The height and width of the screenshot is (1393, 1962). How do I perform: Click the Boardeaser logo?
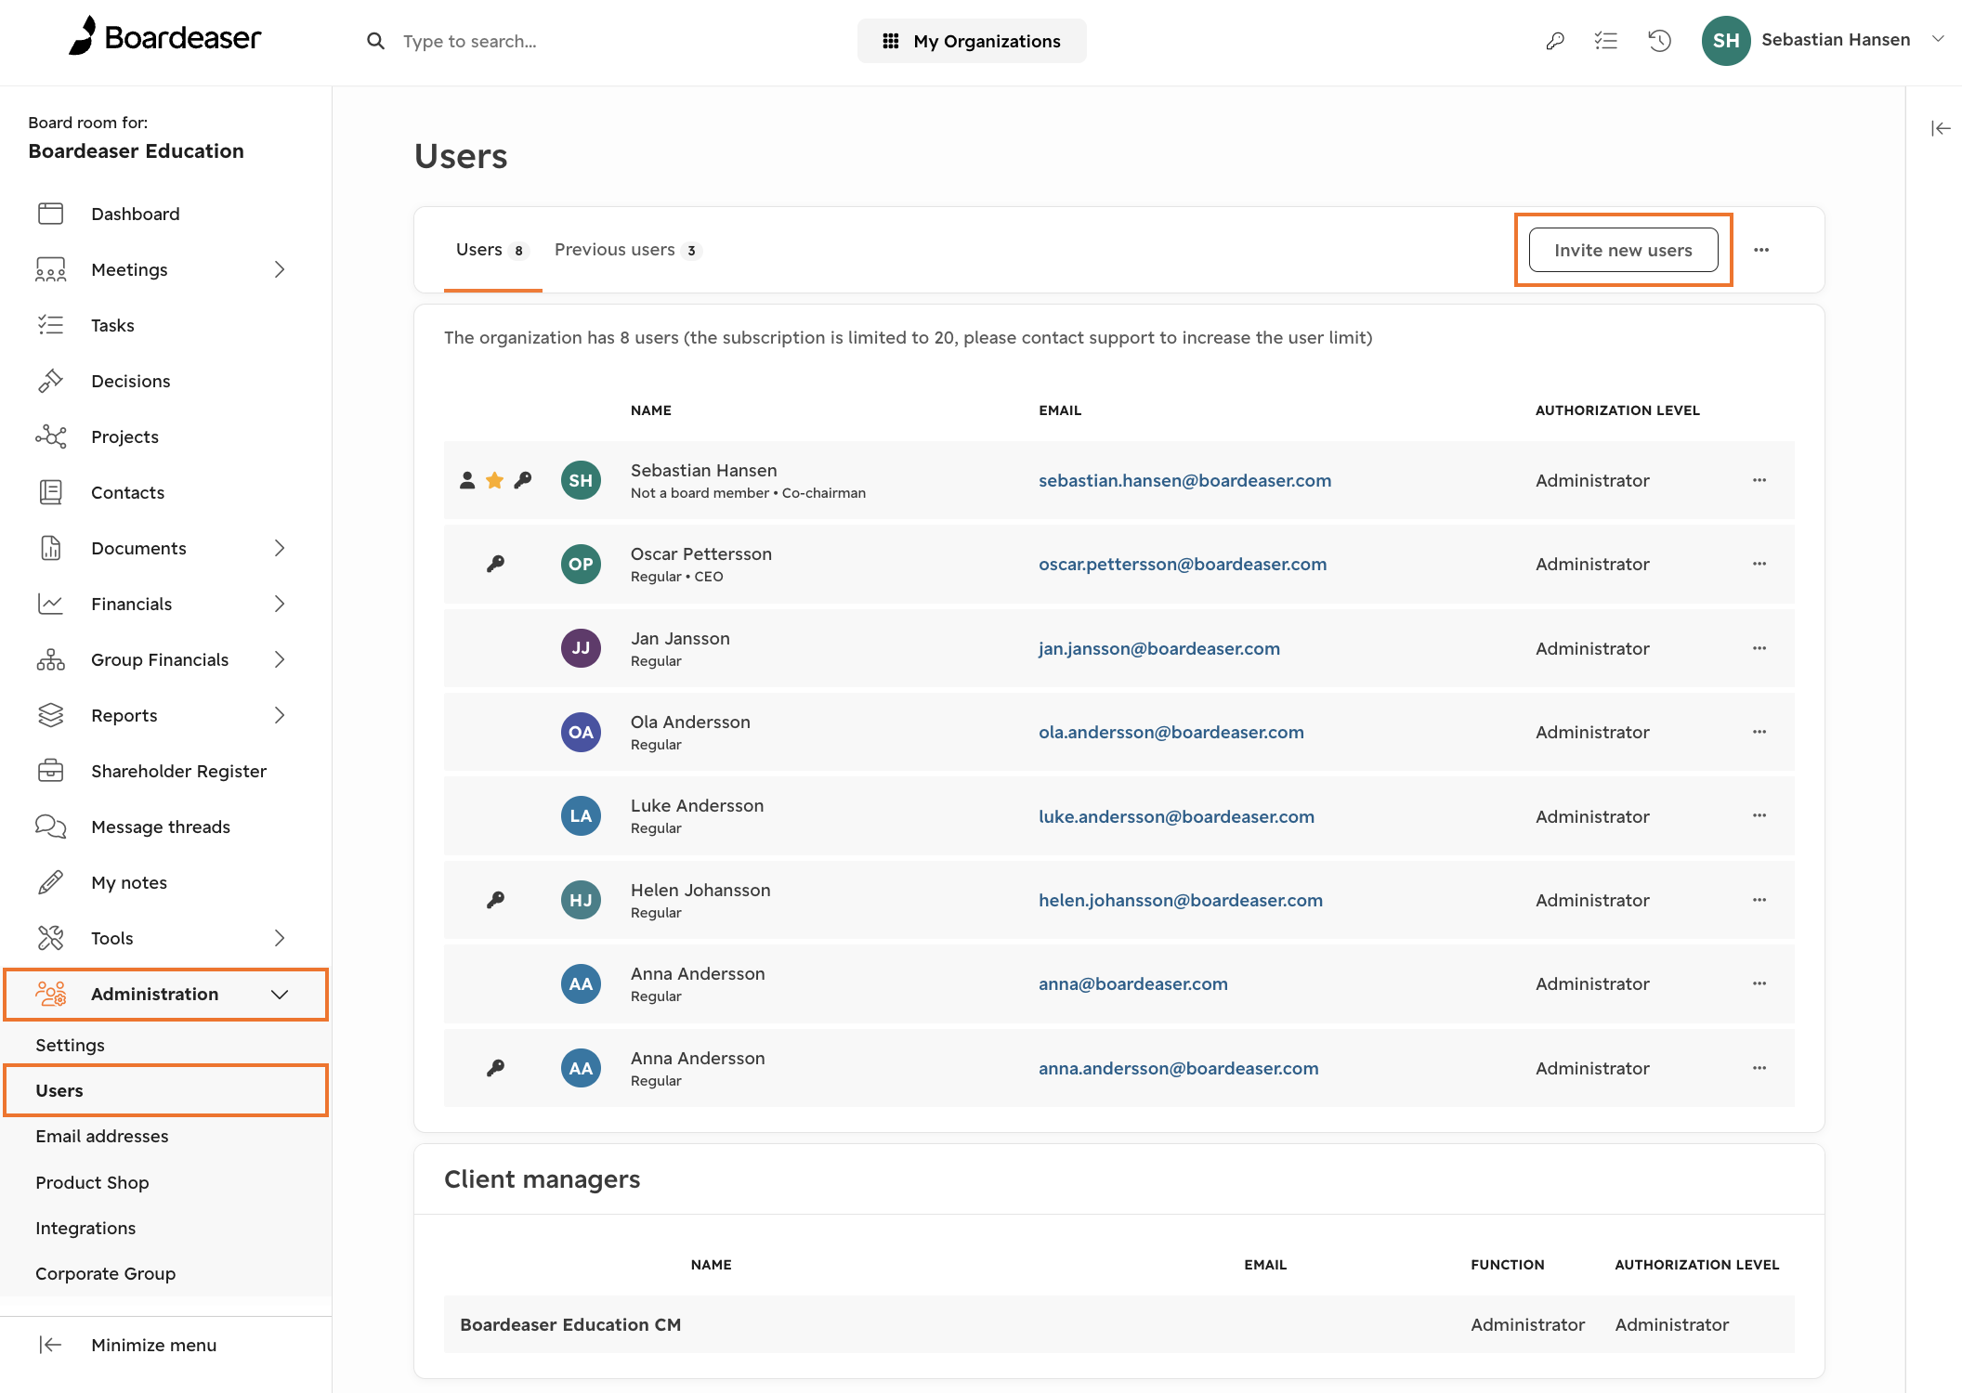click(164, 37)
